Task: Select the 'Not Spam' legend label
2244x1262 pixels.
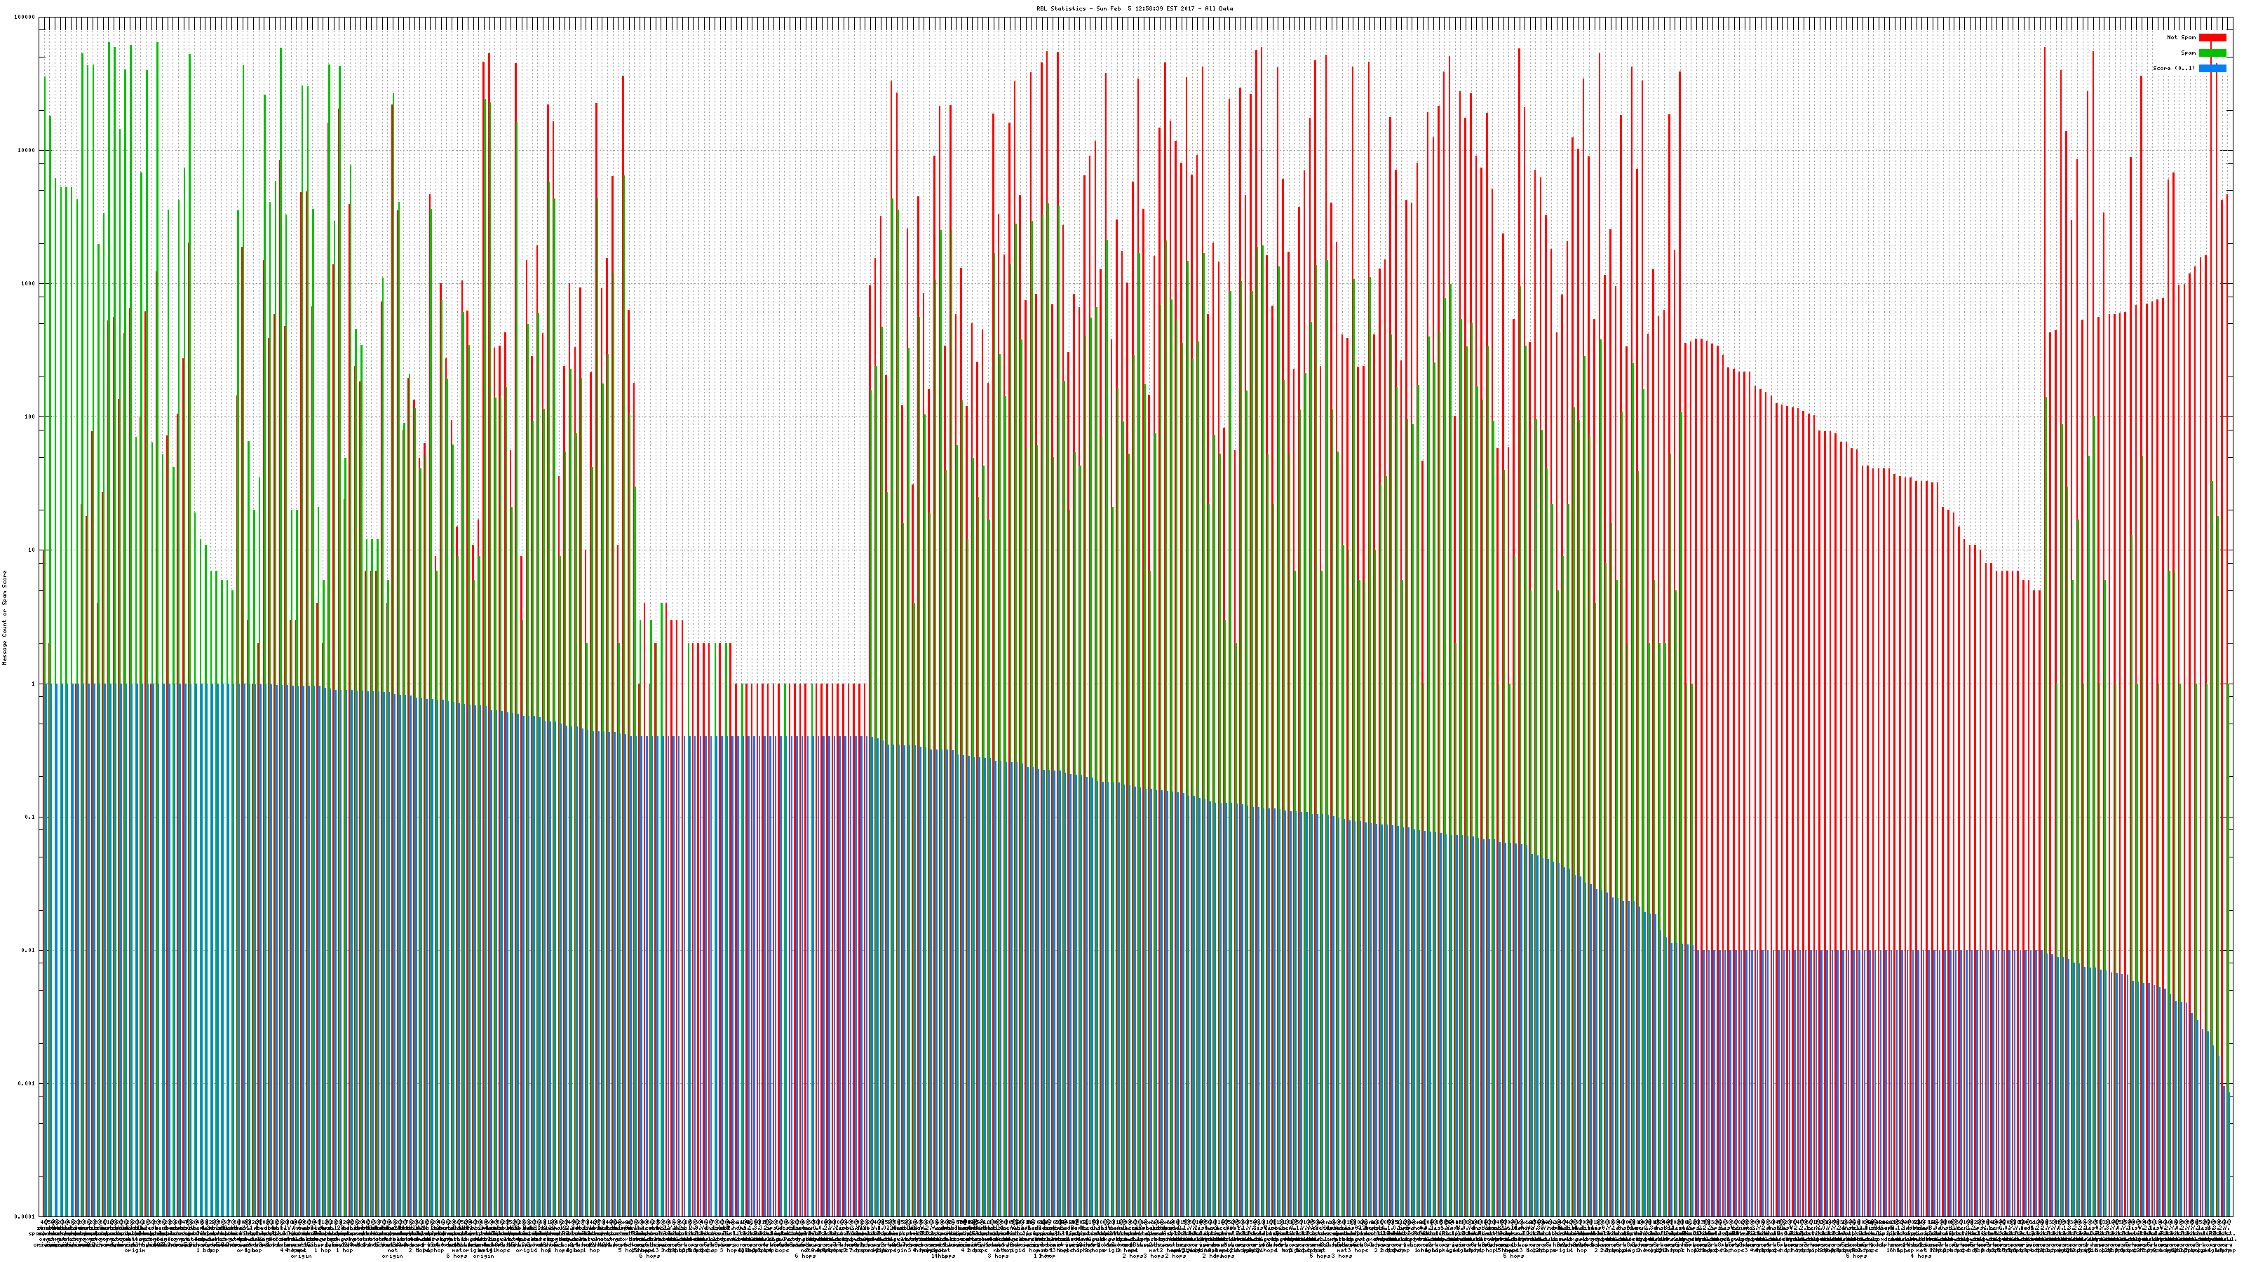Action: [x=2182, y=37]
